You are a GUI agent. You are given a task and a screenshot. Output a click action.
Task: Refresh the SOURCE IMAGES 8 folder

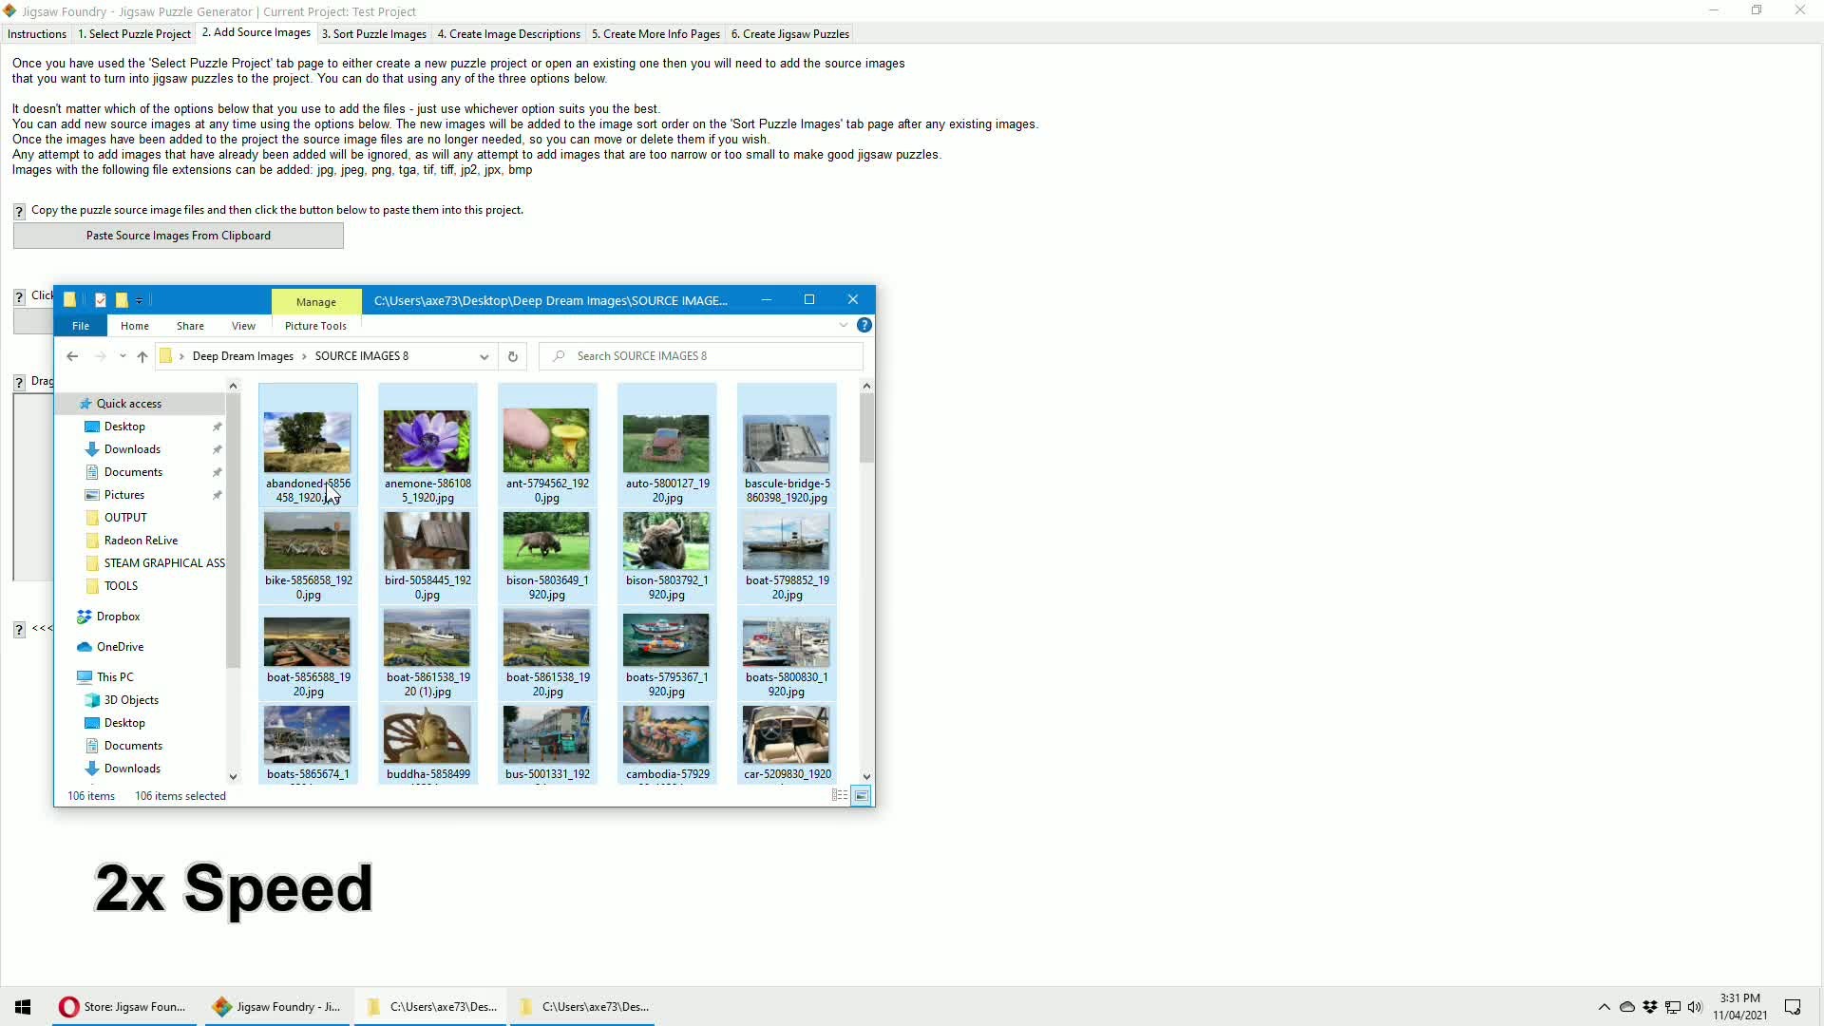(x=512, y=356)
